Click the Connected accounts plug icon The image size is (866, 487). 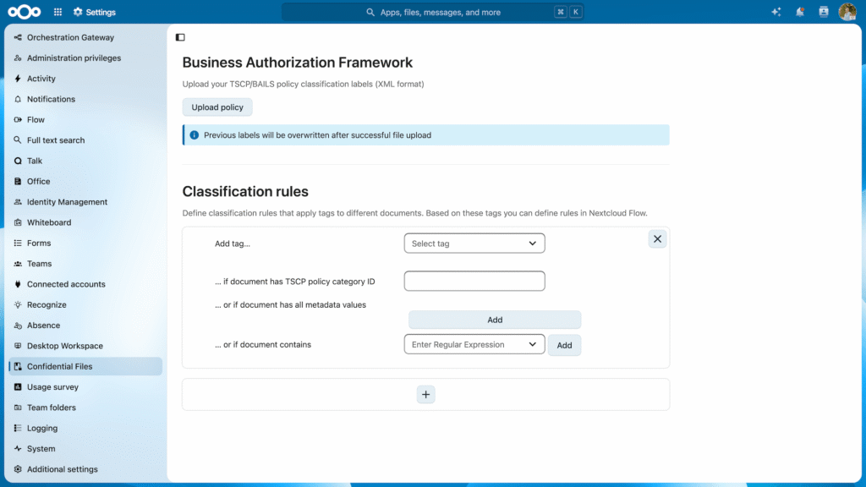point(18,284)
